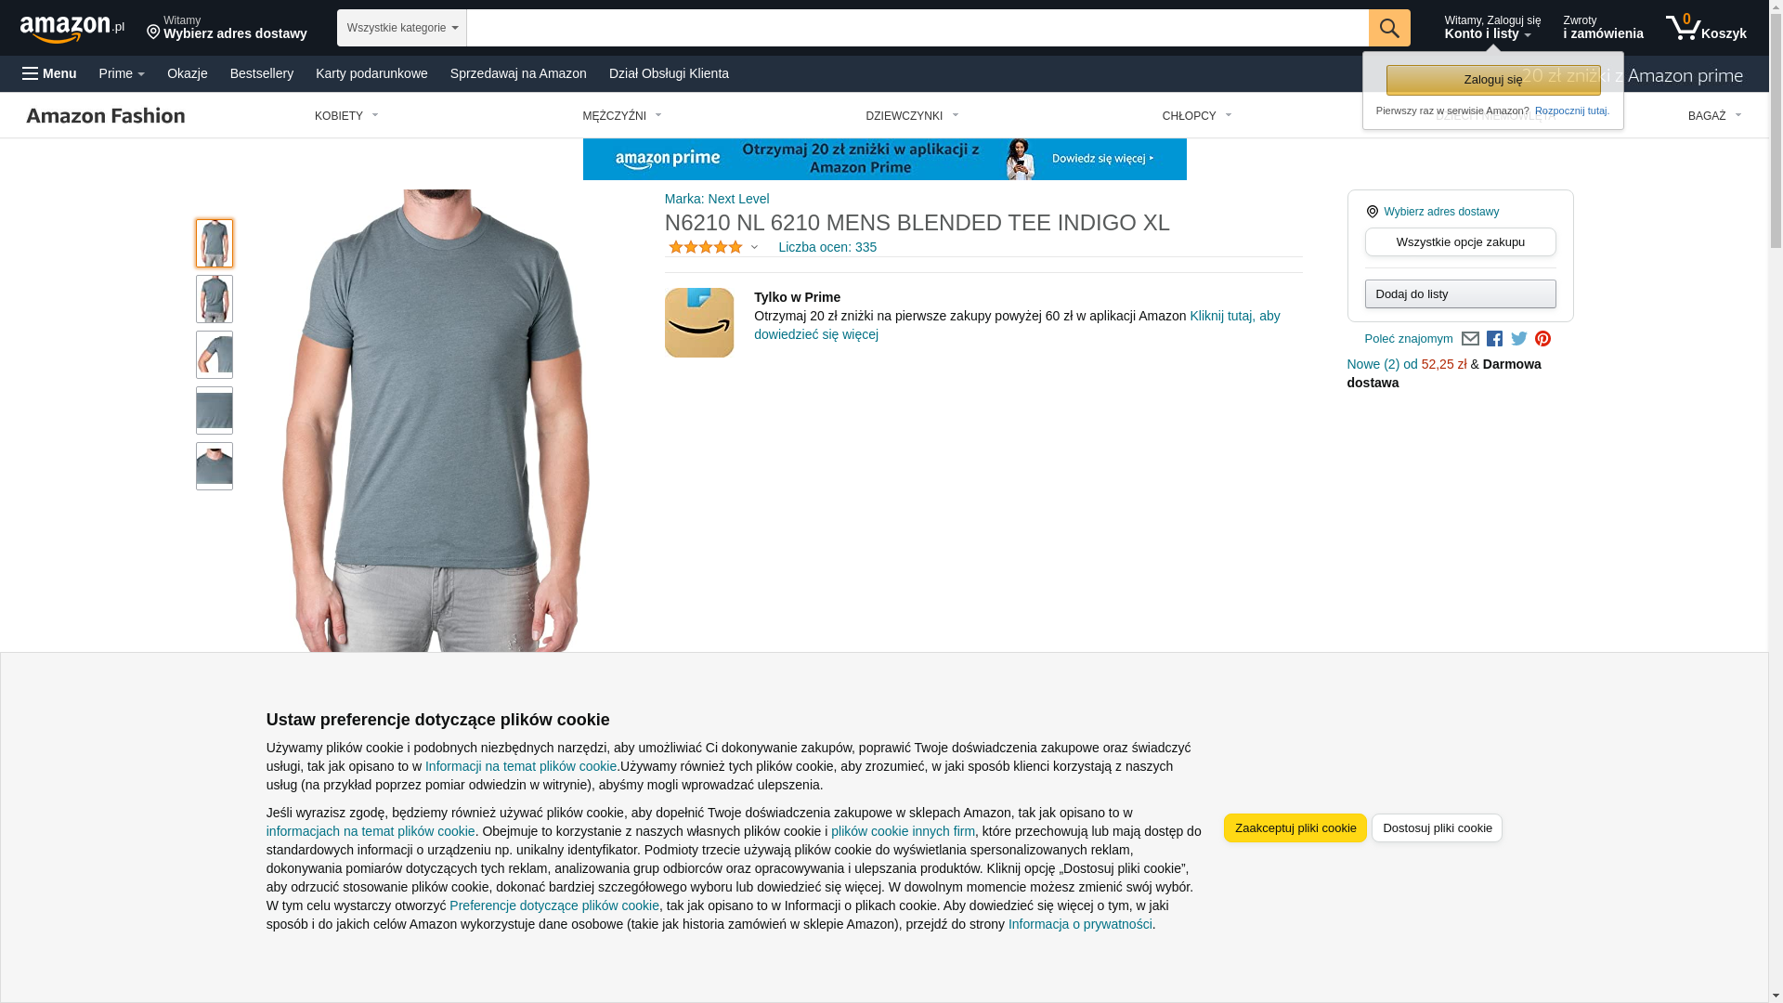Select the second t-shirt thumbnail image
Viewport: 1783px width, 1003px height.
coord(215,299)
